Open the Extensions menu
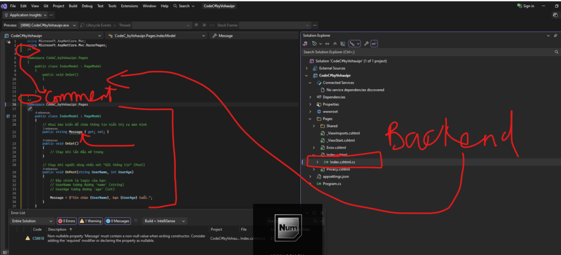 pos(129,5)
